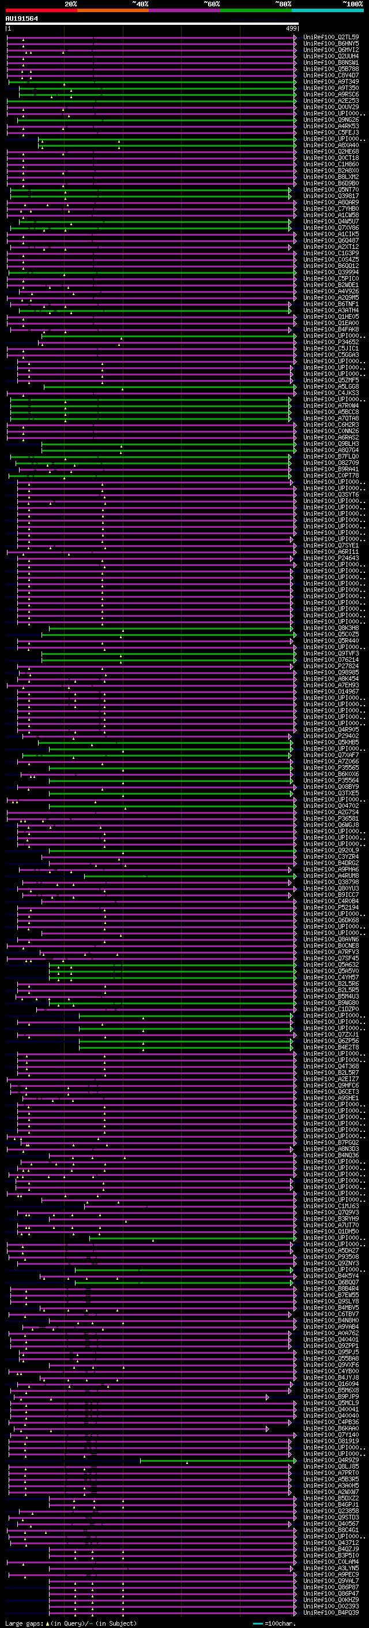The width and height of the screenshot is (369, 1628).
Task: Select the UniRef100_Q9VAL7 label
Action: tap(331, 1581)
